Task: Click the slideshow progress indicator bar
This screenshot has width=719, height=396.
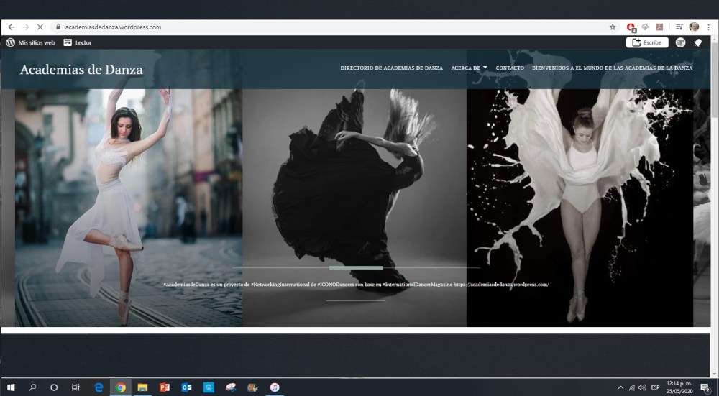Action: click(x=356, y=267)
